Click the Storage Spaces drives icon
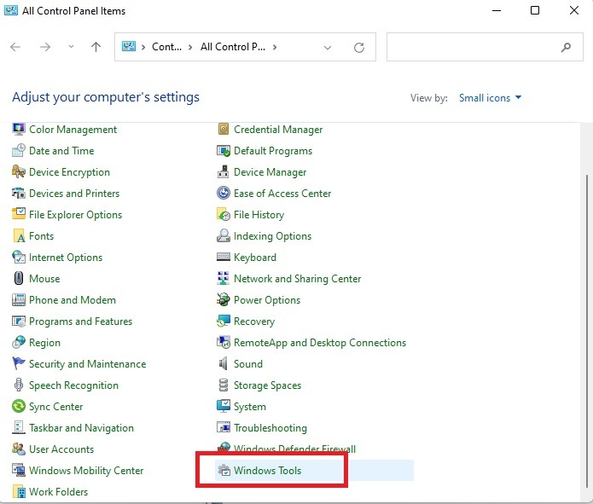 pos(224,385)
